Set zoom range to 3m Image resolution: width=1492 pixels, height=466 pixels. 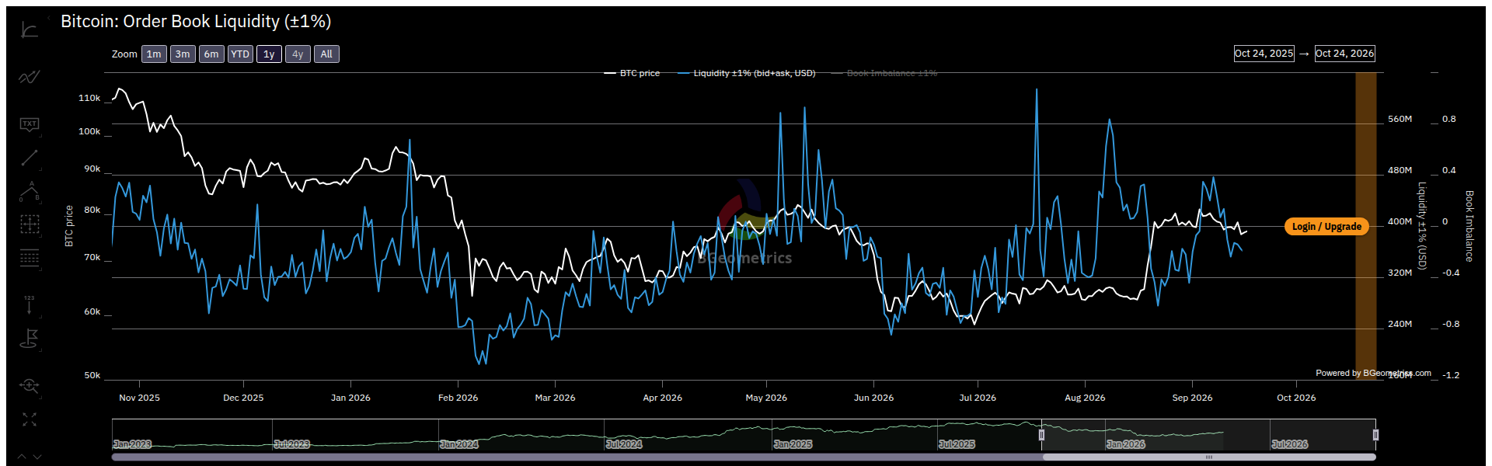pyautogui.click(x=183, y=54)
